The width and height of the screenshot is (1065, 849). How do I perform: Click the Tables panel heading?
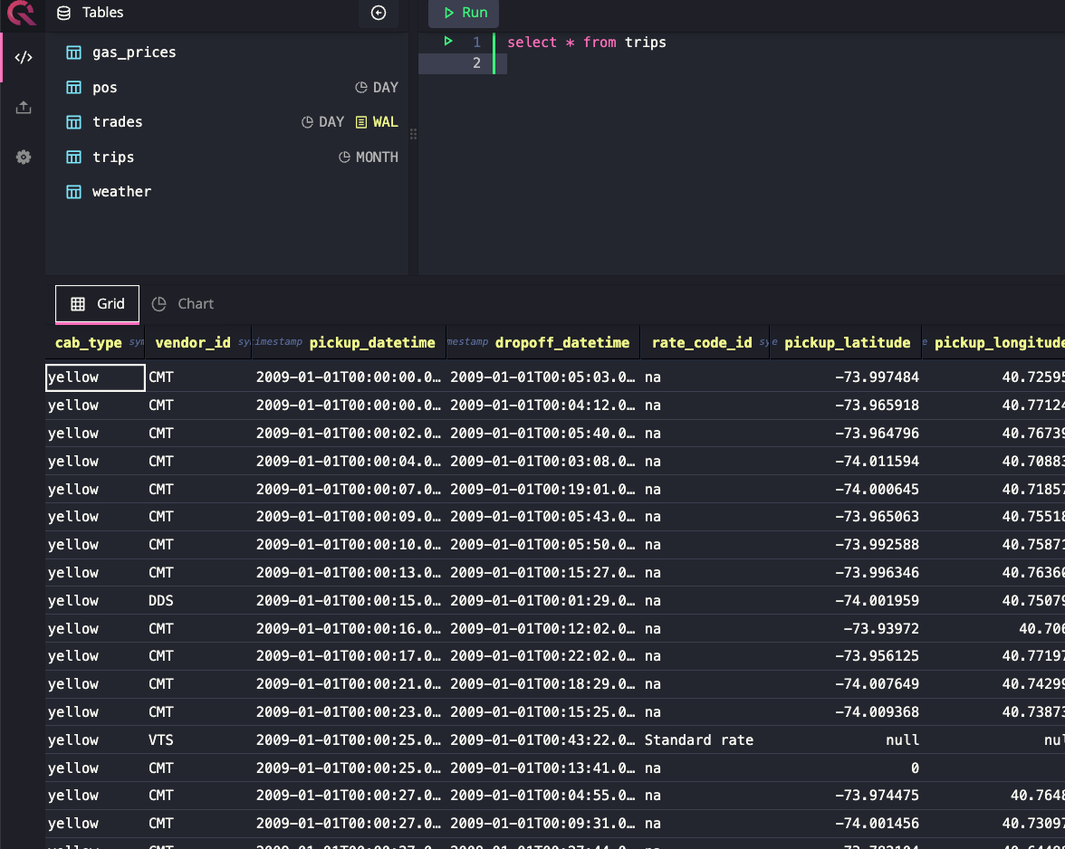click(x=102, y=12)
